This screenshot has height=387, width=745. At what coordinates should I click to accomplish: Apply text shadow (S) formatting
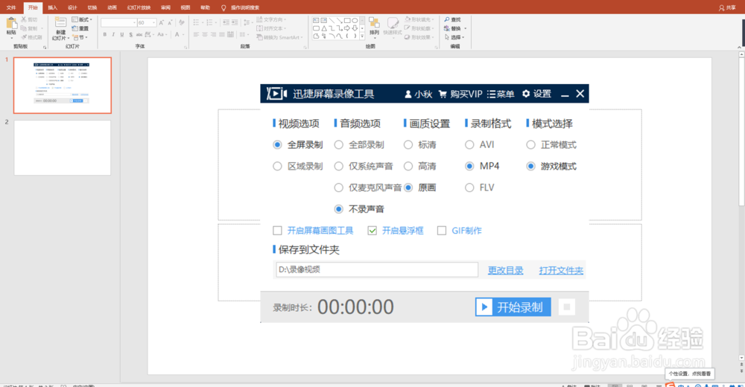[x=130, y=35]
